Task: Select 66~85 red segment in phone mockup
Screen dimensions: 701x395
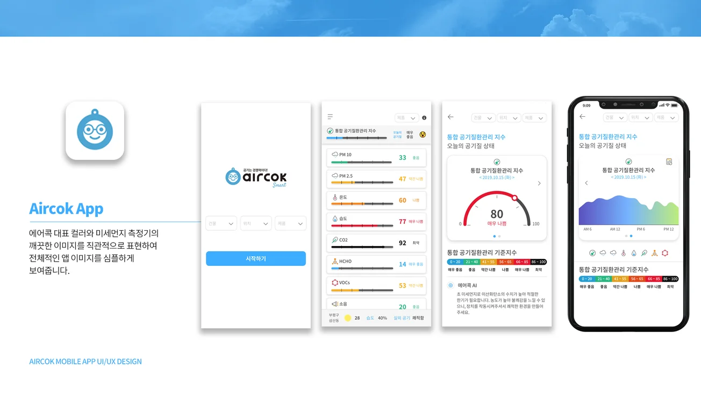Action: click(x=654, y=279)
